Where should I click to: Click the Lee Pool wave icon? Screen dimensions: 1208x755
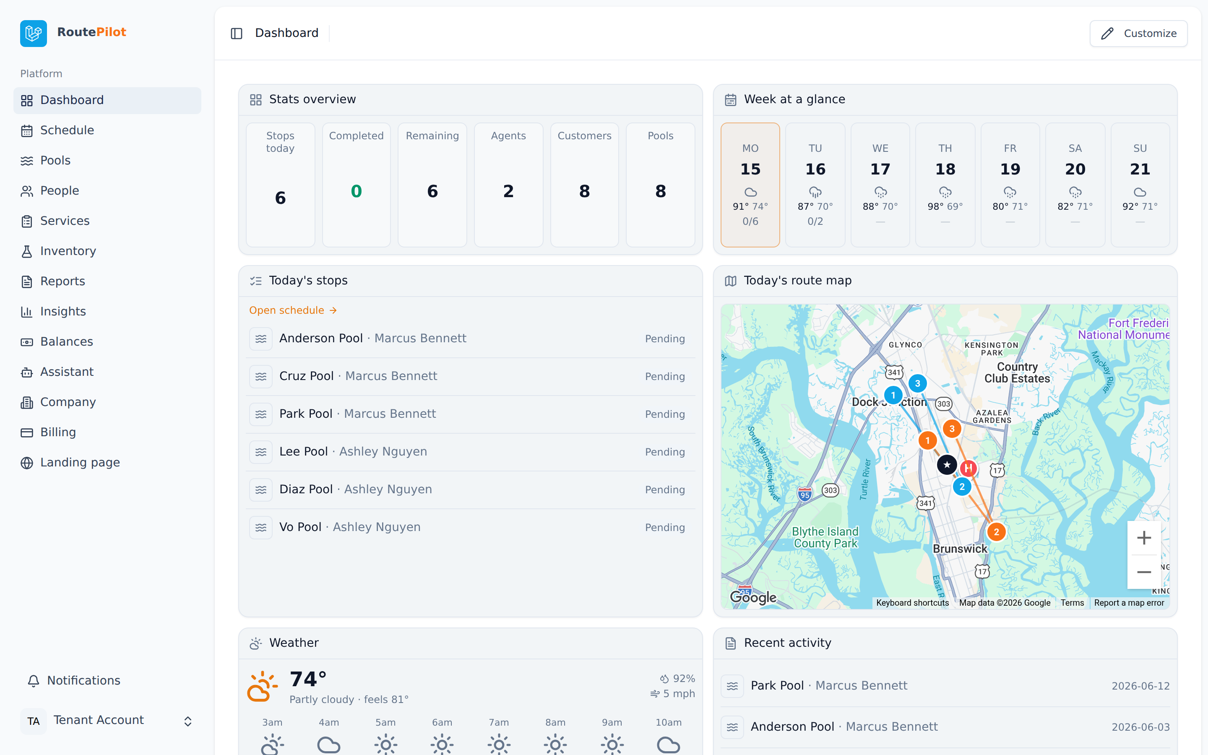tap(261, 452)
